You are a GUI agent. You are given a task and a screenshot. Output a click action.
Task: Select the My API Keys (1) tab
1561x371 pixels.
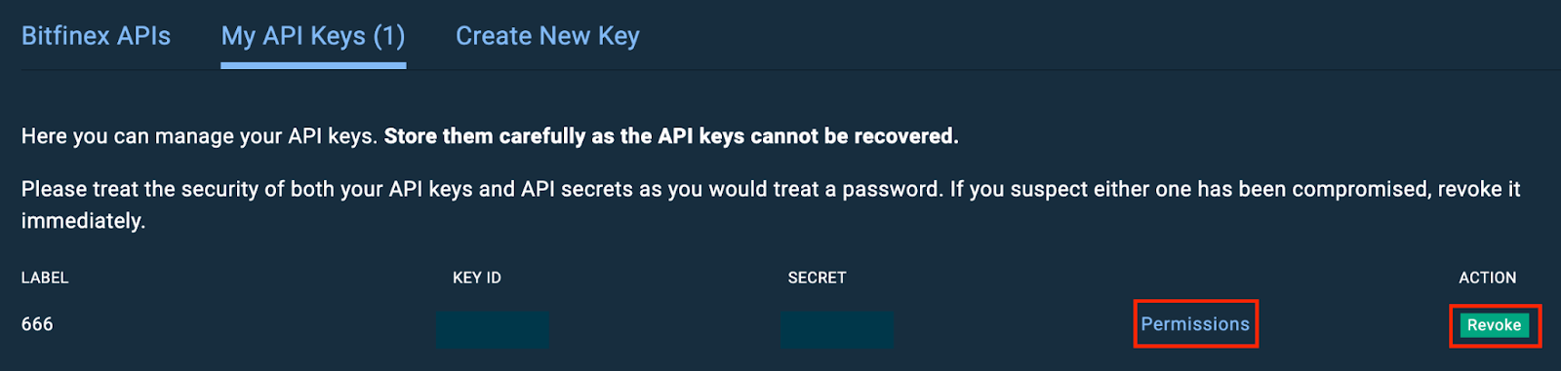tap(313, 36)
